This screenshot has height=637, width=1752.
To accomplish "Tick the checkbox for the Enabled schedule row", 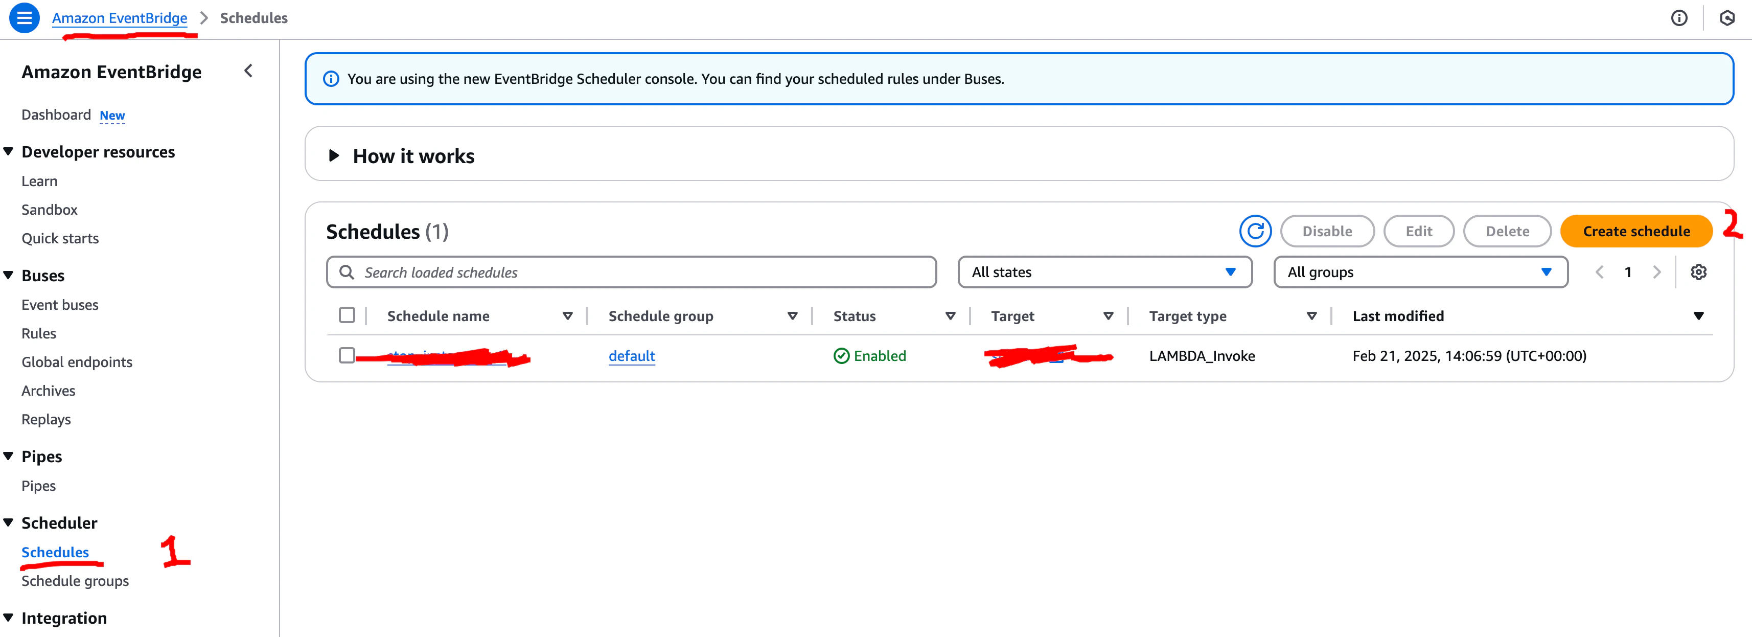I will point(347,355).
